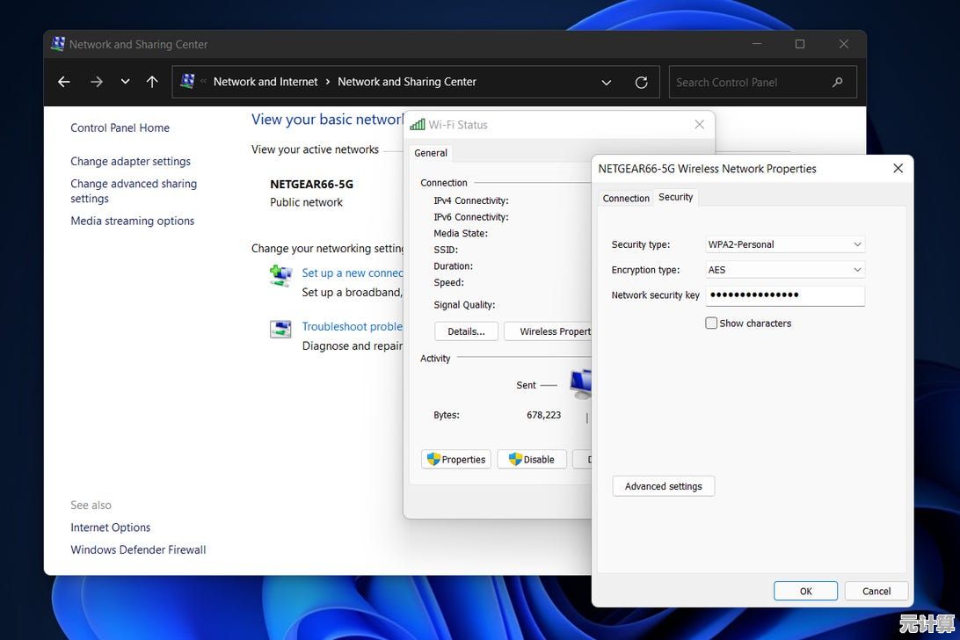This screenshot has width=960, height=640.
Task: Open Change adapter settings
Action: (x=130, y=161)
